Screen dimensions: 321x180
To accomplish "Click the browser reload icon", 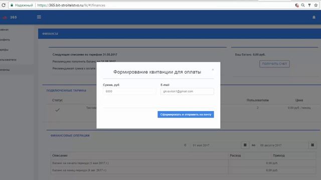I will [4, 5].
